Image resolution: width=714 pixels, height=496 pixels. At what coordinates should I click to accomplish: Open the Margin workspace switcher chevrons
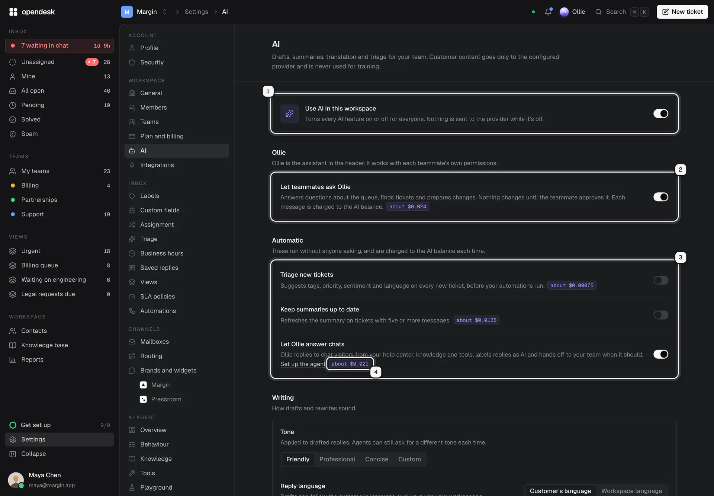pyautogui.click(x=164, y=12)
